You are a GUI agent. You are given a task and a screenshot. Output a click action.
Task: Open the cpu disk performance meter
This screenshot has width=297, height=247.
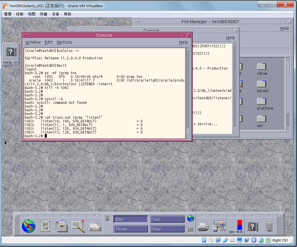(x=236, y=226)
